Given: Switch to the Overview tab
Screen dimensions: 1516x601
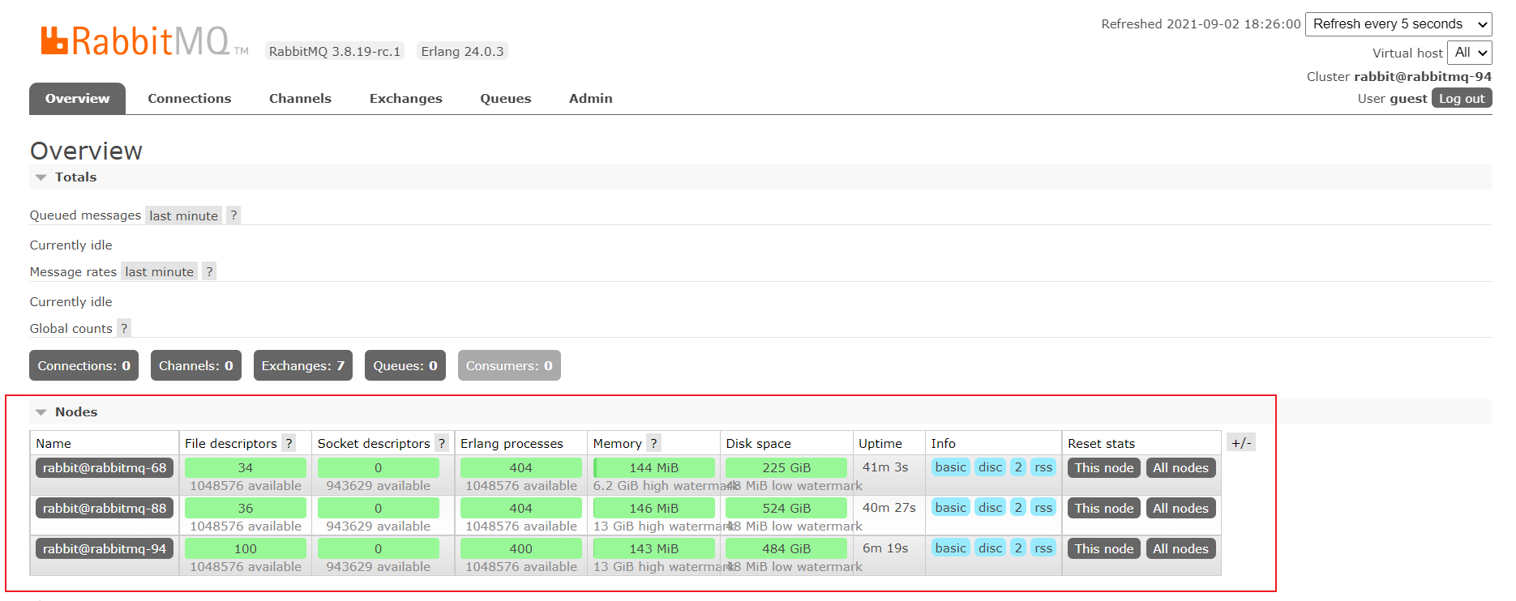Looking at the screenshot, I should (x=77, y=99).
